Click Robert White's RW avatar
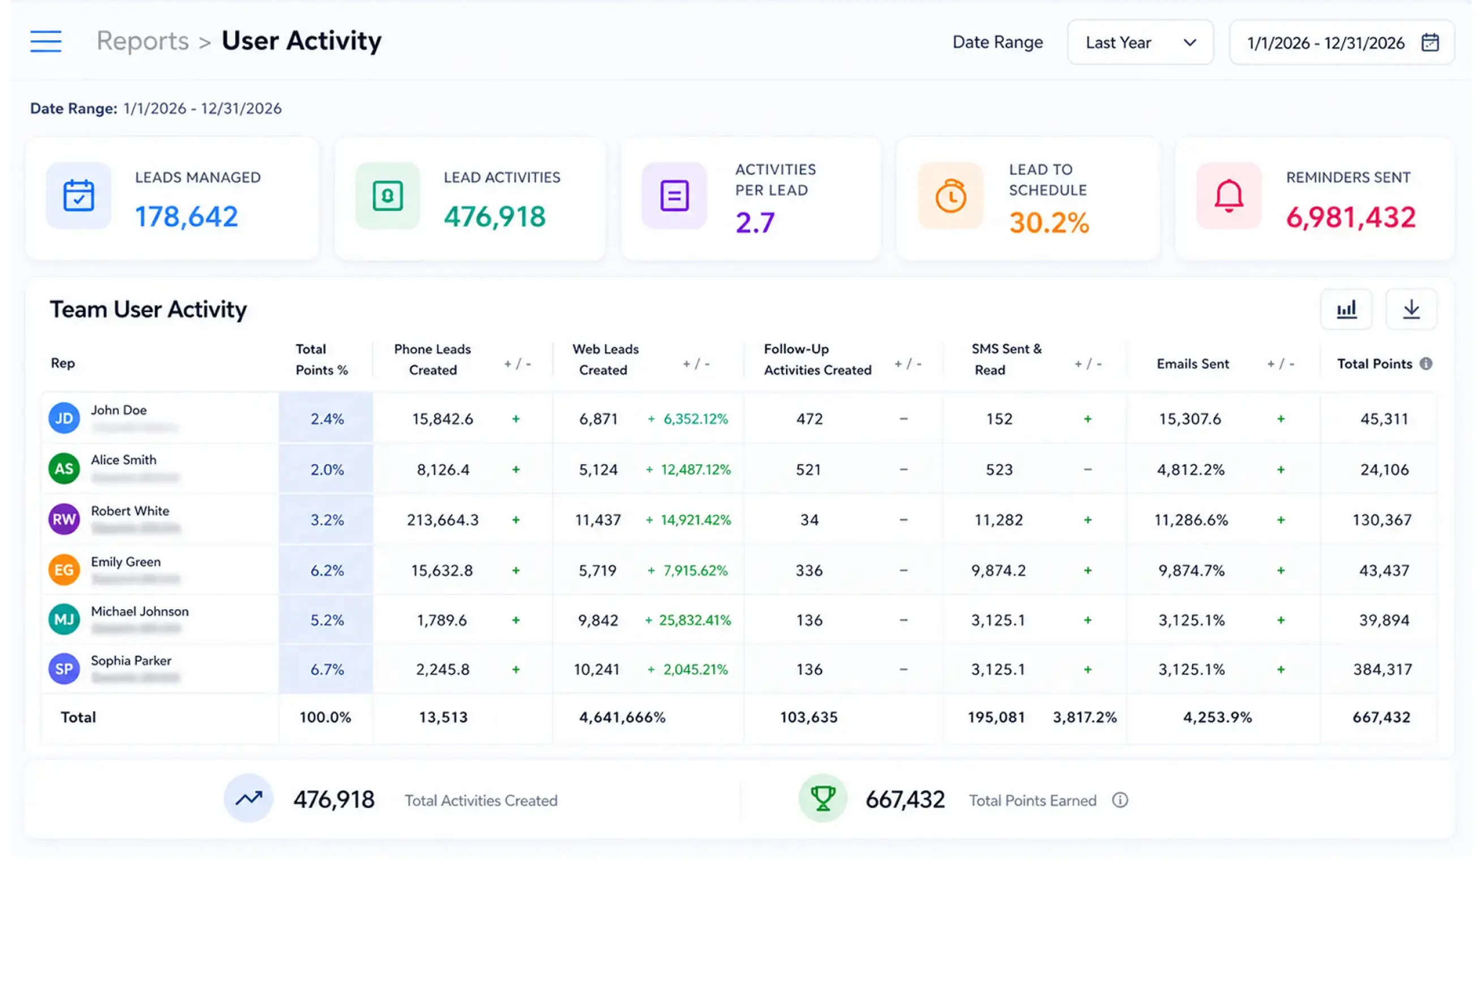Viewport: 1480px width, 1003px height. (65, 520)
